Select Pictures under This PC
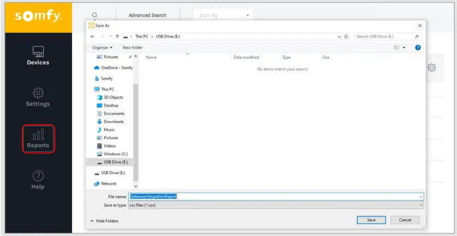 point(107,138)
